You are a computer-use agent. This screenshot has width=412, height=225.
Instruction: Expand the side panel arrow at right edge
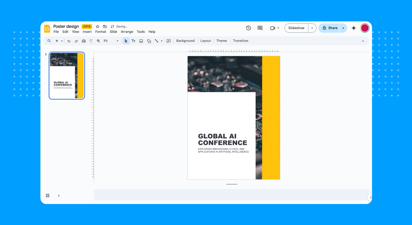tap(370, 198)
